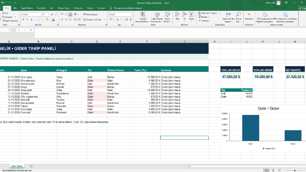306x172 pixels.
Task: Toggle center text alignment
Action: pyautogui.click(x=66, y=20)
